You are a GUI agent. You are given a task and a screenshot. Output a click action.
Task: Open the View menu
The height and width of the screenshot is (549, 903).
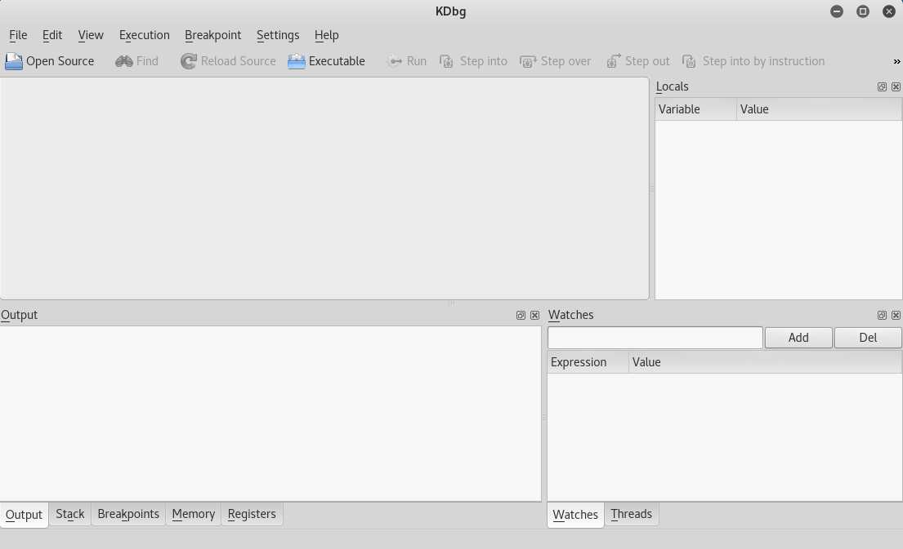[x=91, y=35]
